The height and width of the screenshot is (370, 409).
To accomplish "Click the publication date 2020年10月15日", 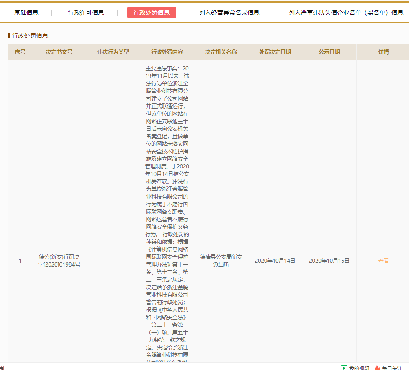I will (x=329, y=261).
